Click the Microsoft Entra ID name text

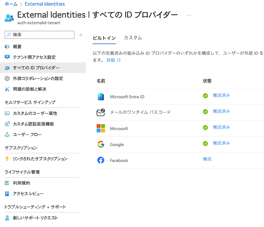(127, 97)
